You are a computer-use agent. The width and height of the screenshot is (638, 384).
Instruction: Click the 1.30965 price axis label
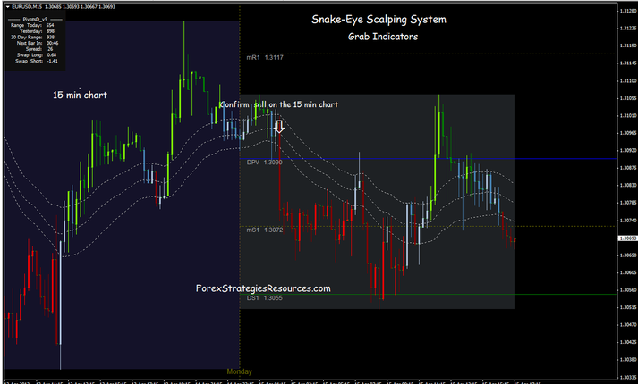click(x=628, y=133)
